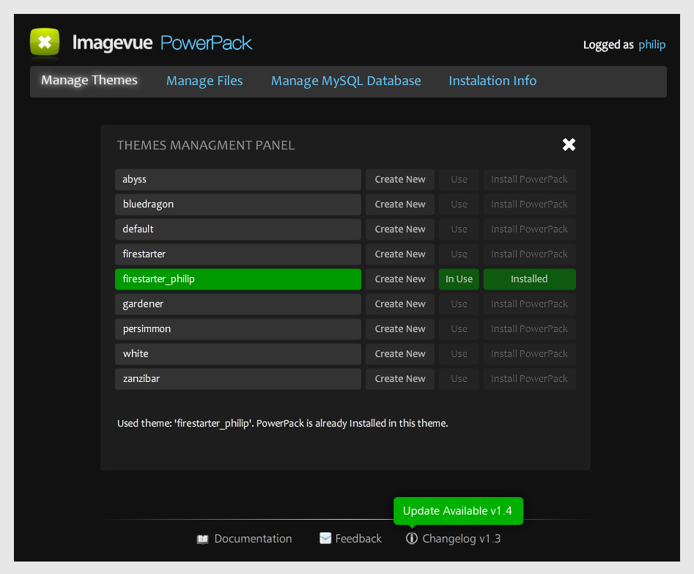
Task: Select the firestarter_philip theme row
Action: [238, 279]
